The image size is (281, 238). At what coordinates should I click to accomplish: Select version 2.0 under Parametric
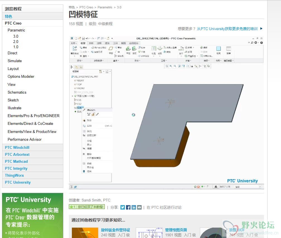(16, 42)
